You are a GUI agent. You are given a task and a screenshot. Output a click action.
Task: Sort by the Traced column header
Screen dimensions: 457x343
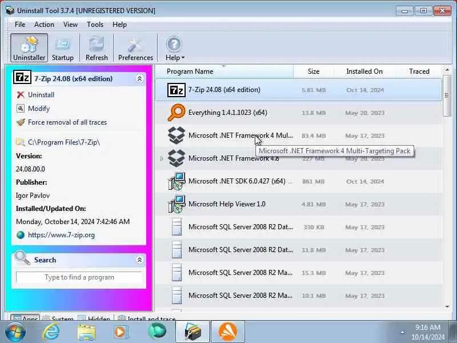click(x=419, y=71)
